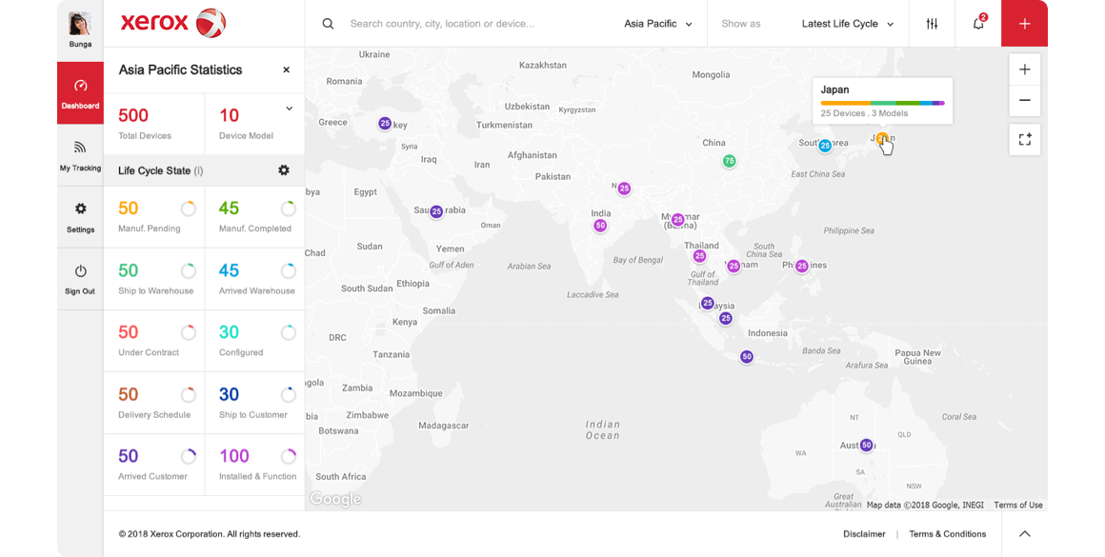Viewport: 1105px width, 557px height.
Task: Click the red plus add button
Action: pyautogui.click(x=1024, y=23)
